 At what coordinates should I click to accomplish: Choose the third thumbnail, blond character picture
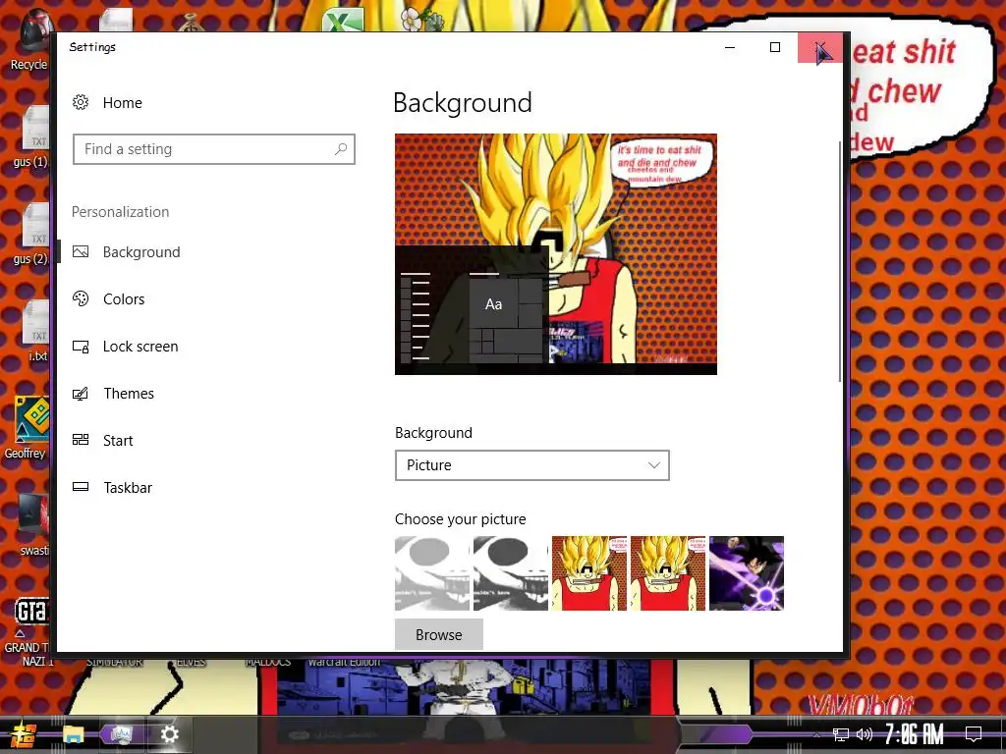pos(589,573)
